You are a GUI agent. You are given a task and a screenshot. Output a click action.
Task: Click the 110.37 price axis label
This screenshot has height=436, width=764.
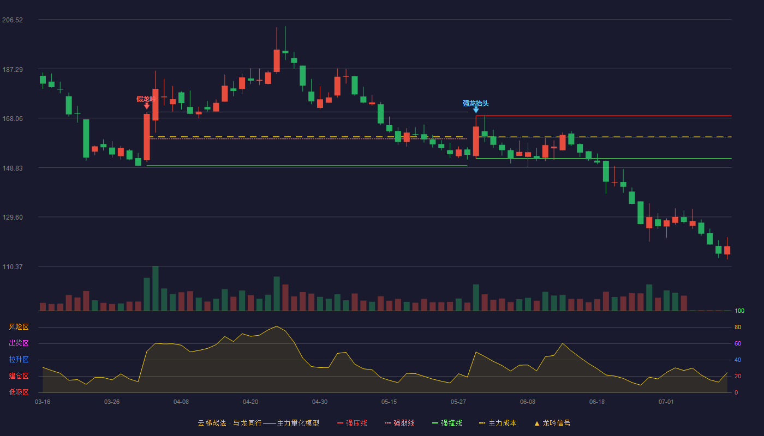pos(13,267)
